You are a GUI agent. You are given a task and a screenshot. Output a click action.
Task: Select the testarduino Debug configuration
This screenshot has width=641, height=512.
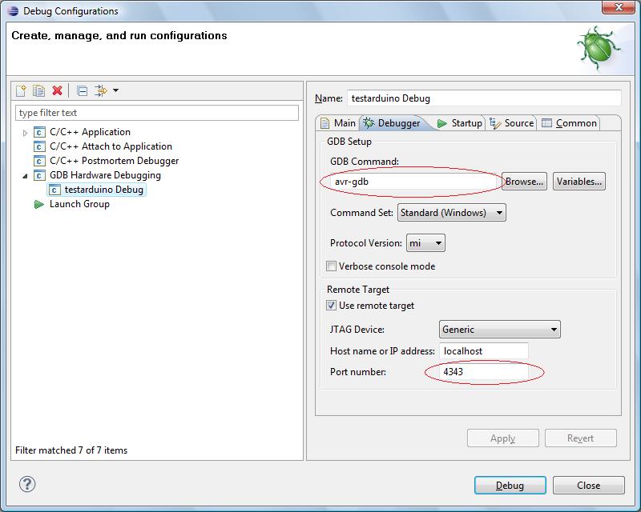point(103,190)
